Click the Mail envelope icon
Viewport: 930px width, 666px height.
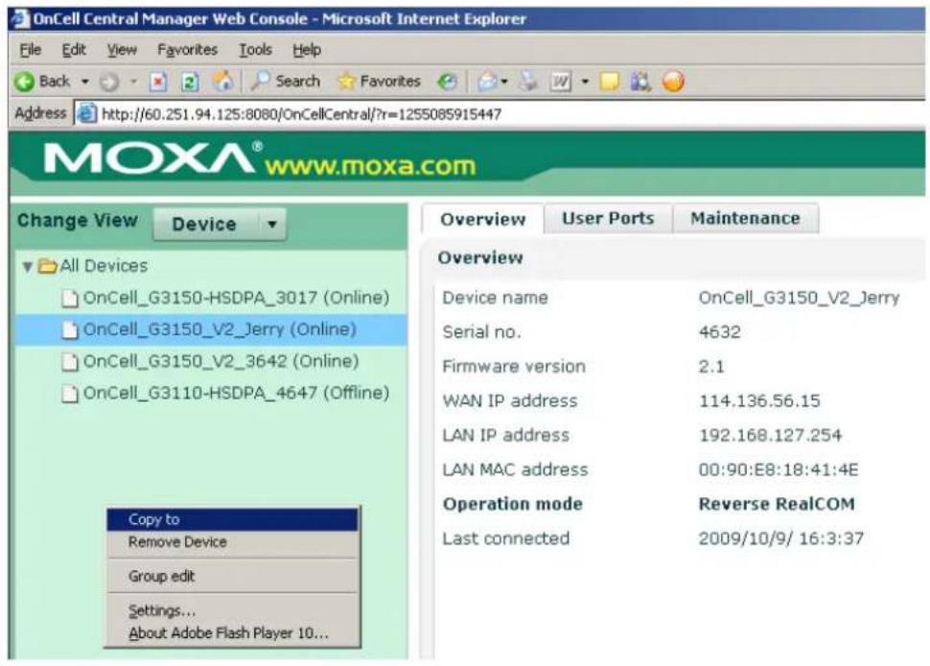pos(488,81)
